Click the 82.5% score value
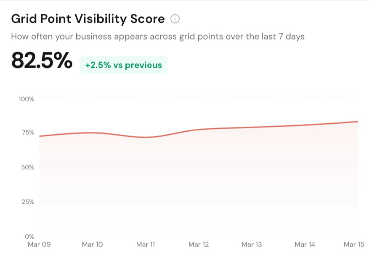 pyautogui.click(x=42, y=60)
